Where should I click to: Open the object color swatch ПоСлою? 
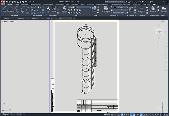[x=121, y=7]
